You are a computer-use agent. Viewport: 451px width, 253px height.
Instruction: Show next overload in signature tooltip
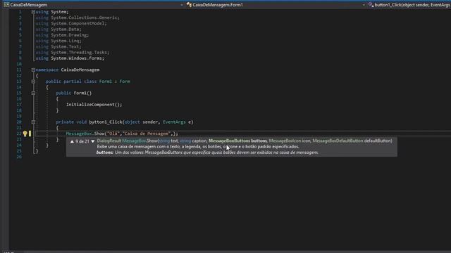pyautogui.click(x=92, y=141)
